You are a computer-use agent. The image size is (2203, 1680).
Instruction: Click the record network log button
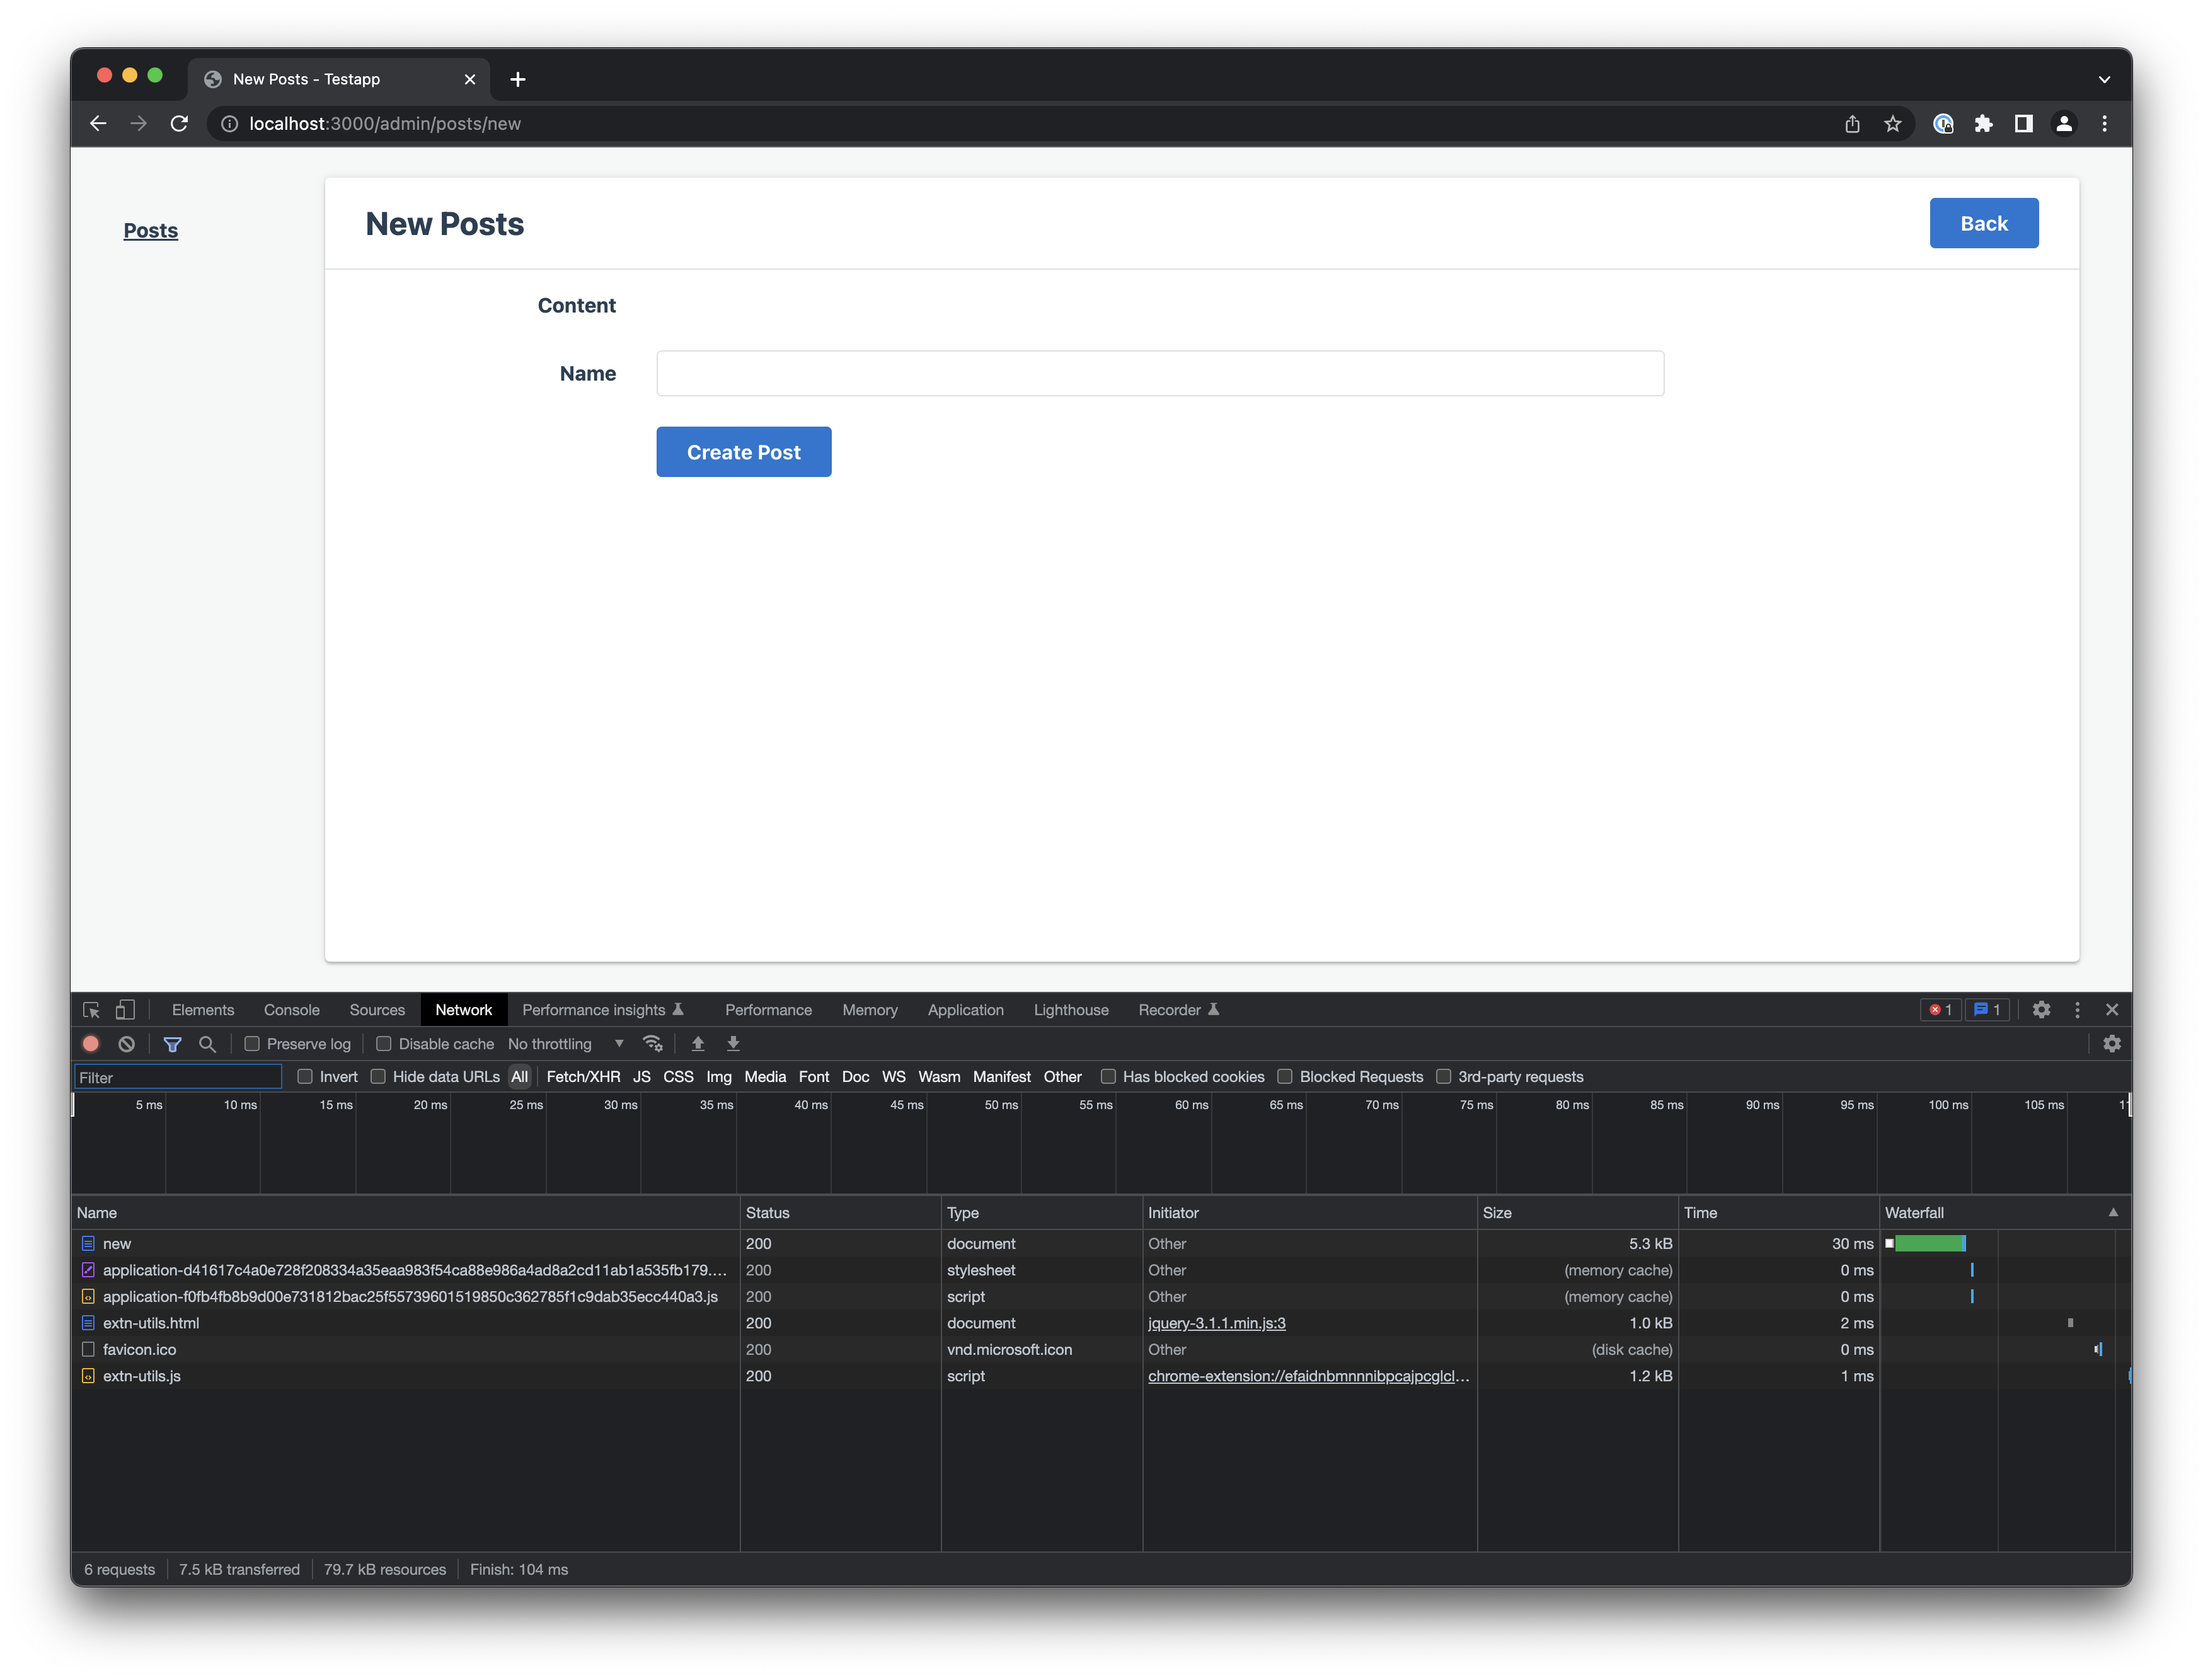pyautogui.click(x=91, y=1043)
